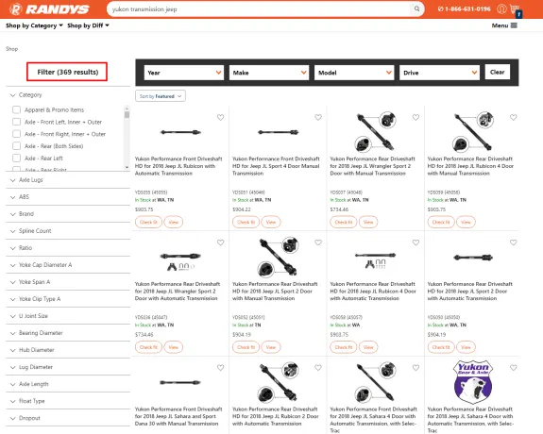
Task: Click the search magnifier icon
Action: (x=417, y=8)
